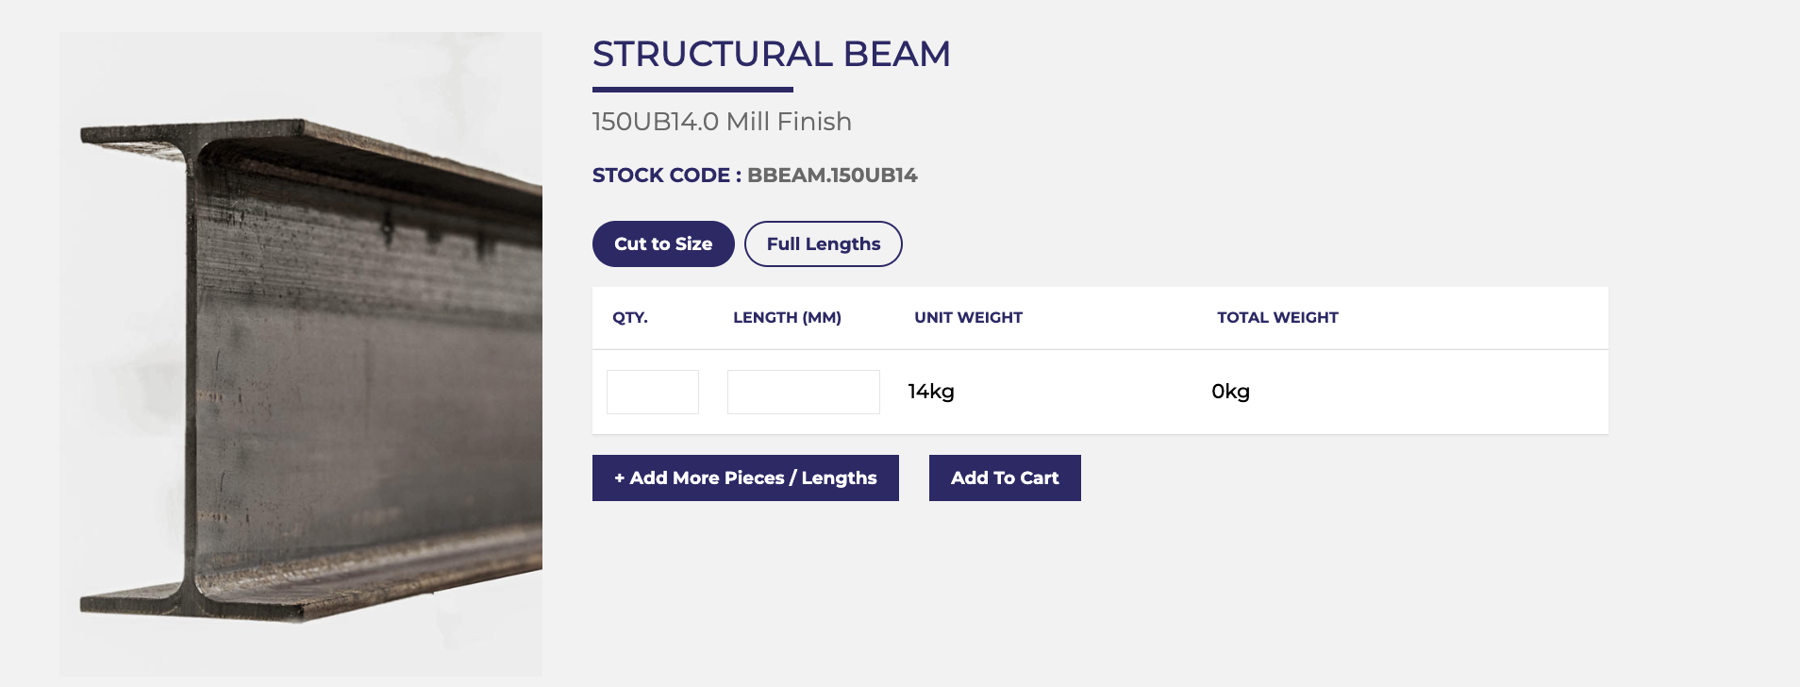
Task: Select the BBEAM.150UB14 stock code value
Action: [x=832, y=176]
